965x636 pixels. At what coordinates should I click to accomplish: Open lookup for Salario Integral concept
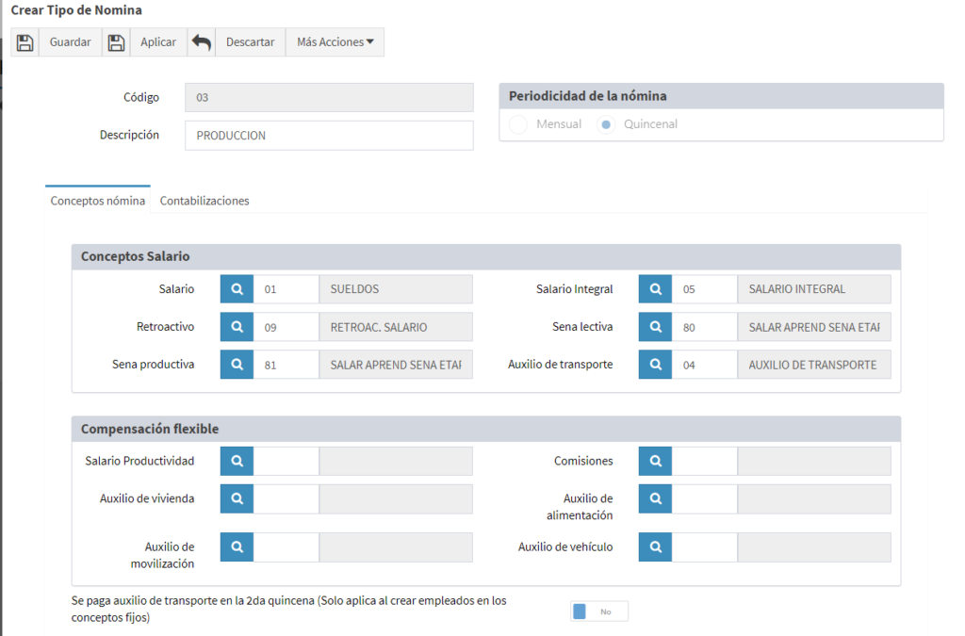click(655, 289)
